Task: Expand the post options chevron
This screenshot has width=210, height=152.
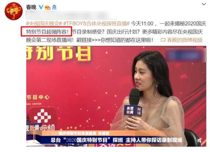Action: tap(204, 4)
